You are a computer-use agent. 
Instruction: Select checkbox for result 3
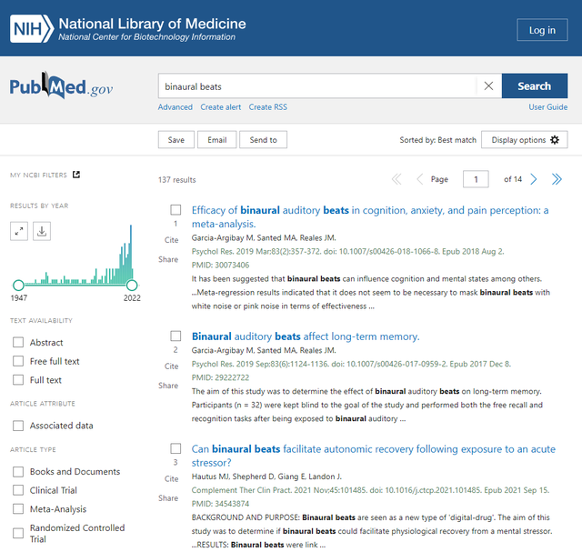point(176,448)
